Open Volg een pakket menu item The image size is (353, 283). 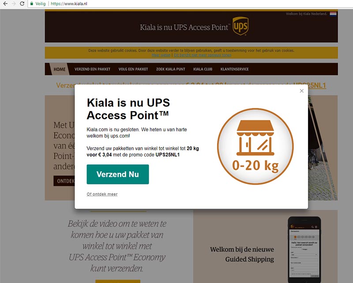133,69
